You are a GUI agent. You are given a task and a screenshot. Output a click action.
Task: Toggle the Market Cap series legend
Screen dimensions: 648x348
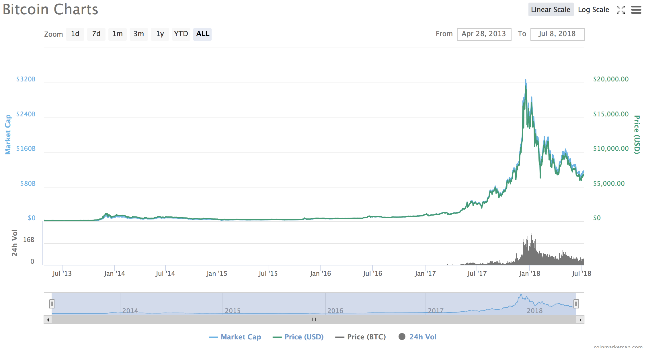point(235,337)
